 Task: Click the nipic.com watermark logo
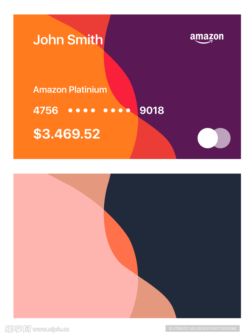pos(37,329)
